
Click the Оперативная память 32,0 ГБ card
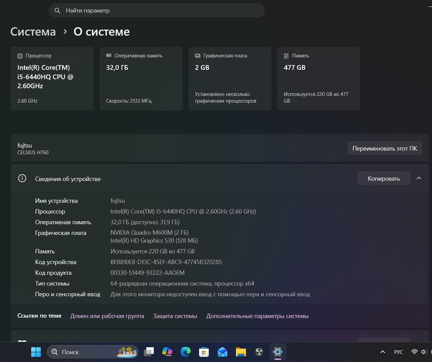(x=141, y=79)
